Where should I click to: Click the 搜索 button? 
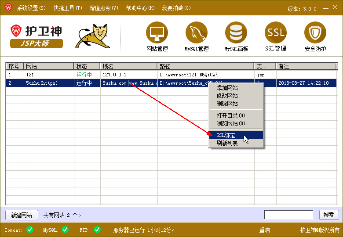coord(328,215)
